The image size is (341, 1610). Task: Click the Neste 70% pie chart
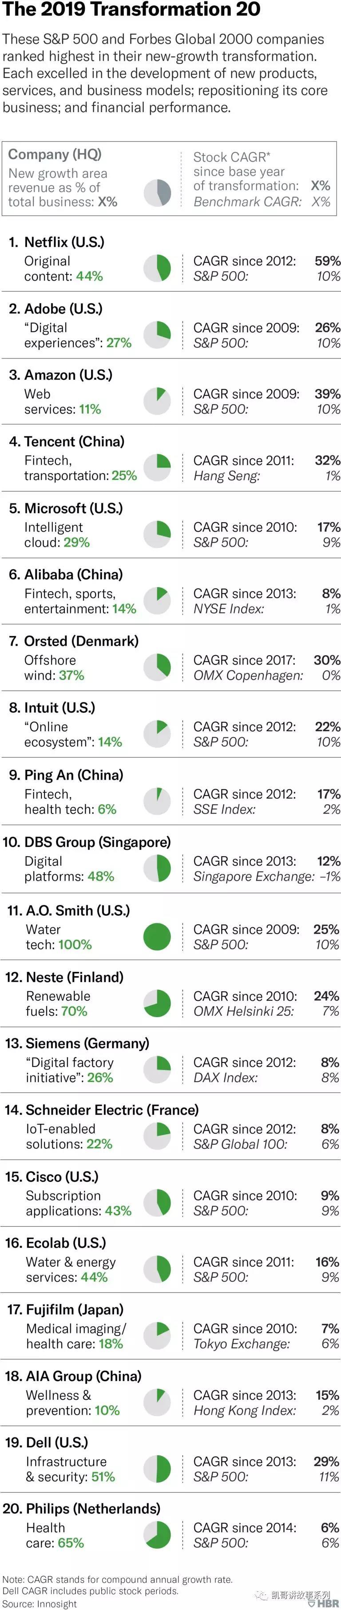pos(157,1003)
